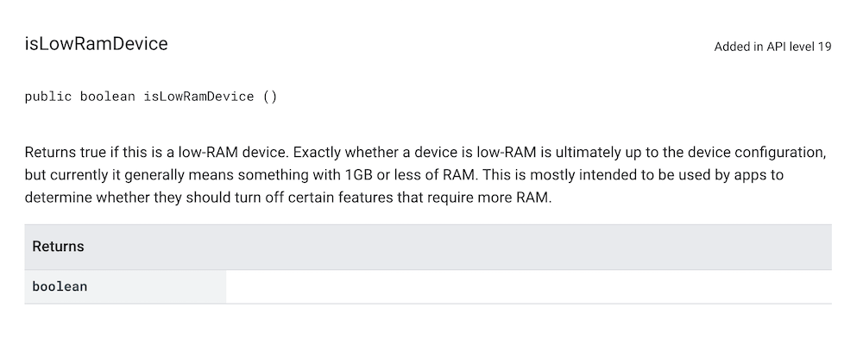Click the ending 'require more RAM.'

click(x=501, y=198)
